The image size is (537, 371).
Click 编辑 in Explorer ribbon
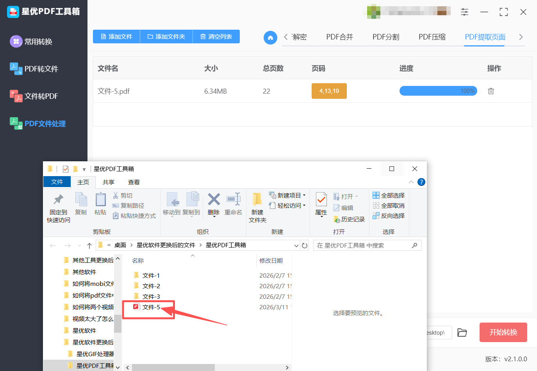click(x=343, y=208)
